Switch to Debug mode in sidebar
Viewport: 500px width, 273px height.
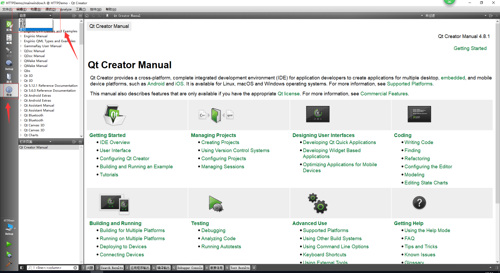pyautogui.click(x=9, y=65)
